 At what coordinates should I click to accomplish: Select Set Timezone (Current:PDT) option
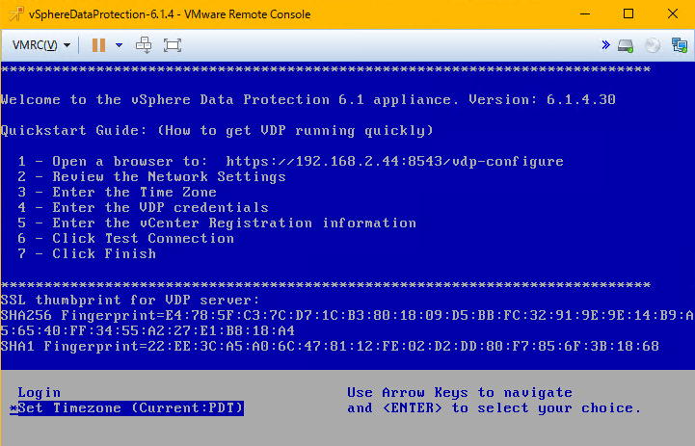pyautogui.click(x=127, y=407)
